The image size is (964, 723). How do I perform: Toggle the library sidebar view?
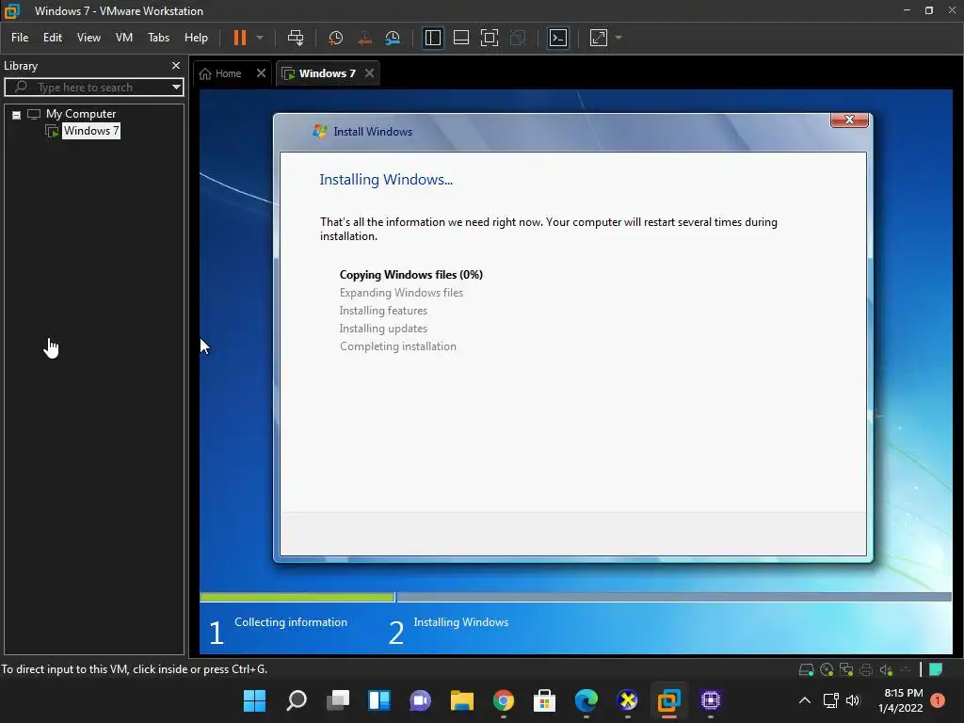click(x=433, y=38)
